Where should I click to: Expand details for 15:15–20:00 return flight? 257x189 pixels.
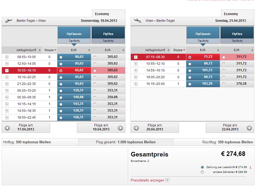pyautogui.click(x=136, y=84)
